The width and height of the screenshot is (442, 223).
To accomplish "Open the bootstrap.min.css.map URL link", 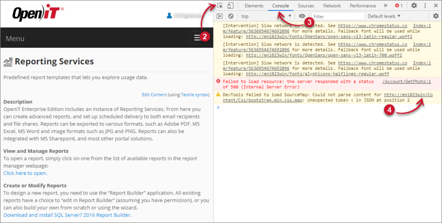I will point(328,97).
